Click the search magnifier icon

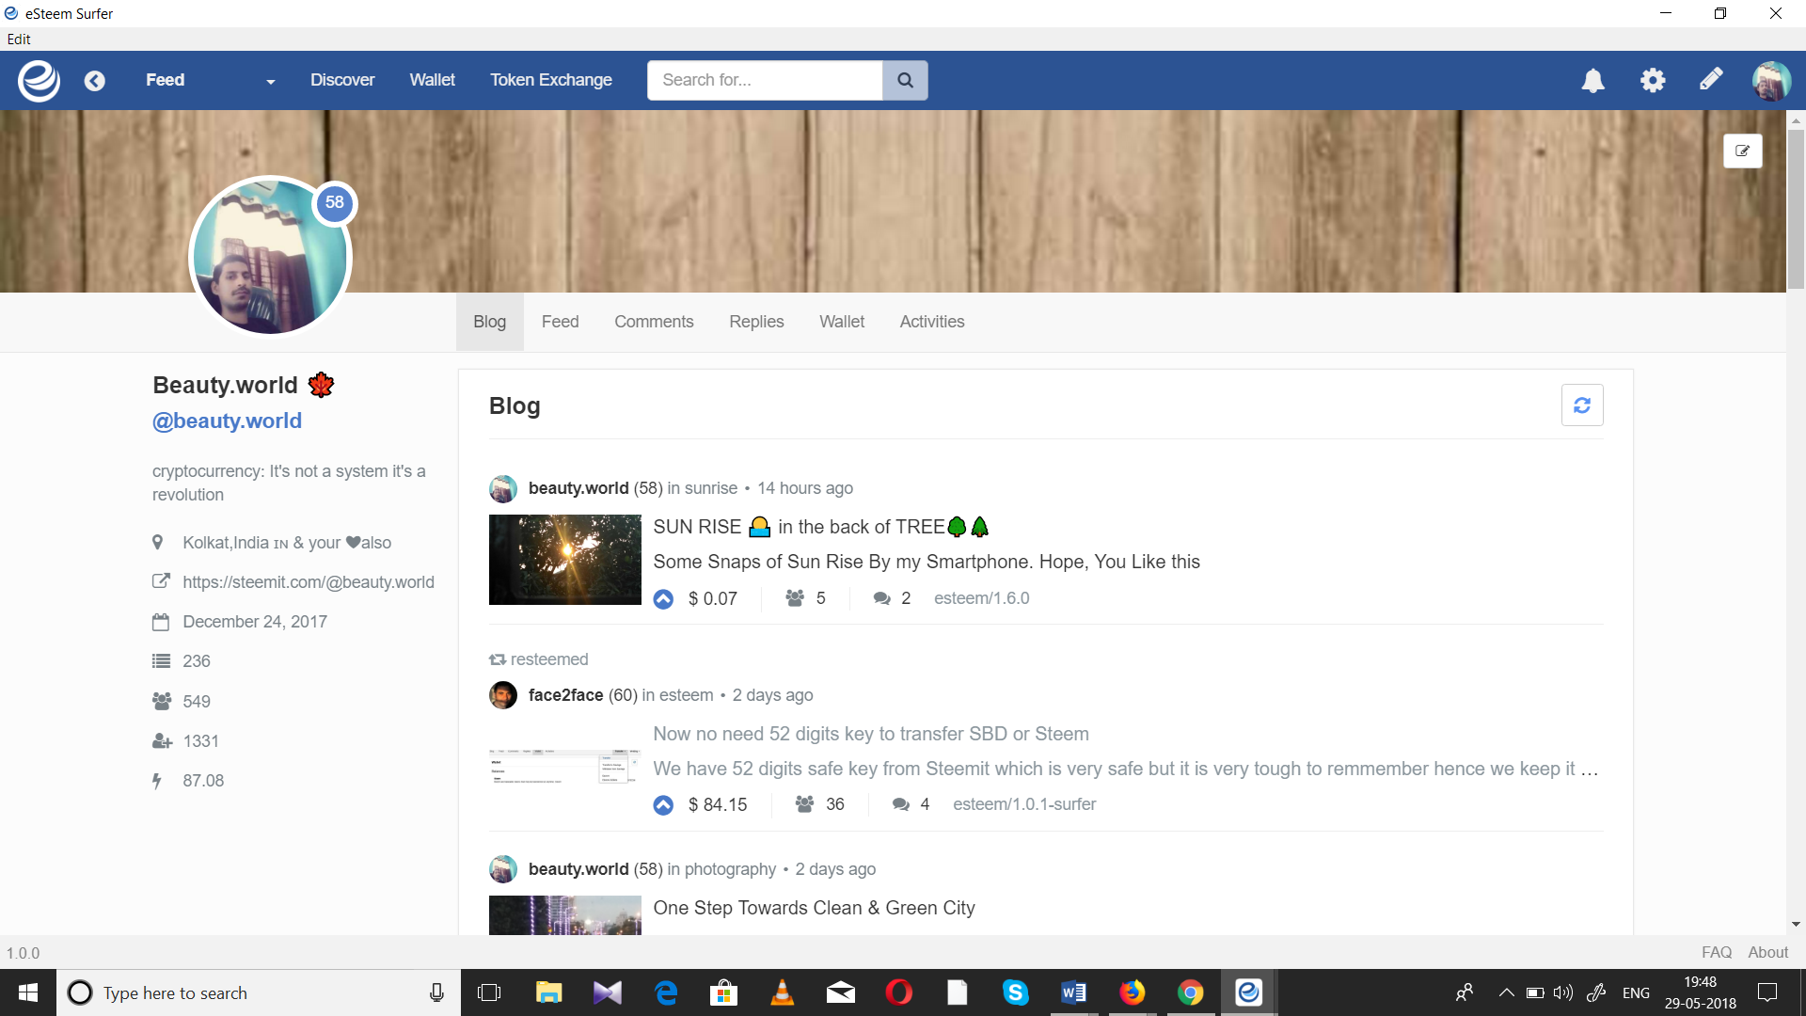[x=905, y=80]
